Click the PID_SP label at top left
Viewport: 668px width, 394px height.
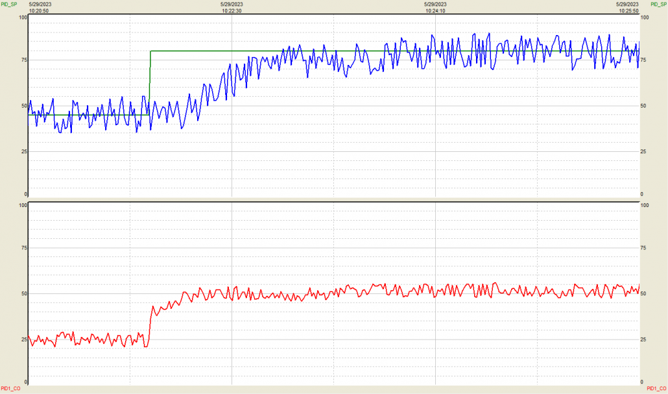[x=9, y=4]
